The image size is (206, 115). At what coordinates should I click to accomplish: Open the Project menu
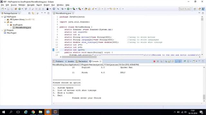pyautogui.click(x=46, y=5)
